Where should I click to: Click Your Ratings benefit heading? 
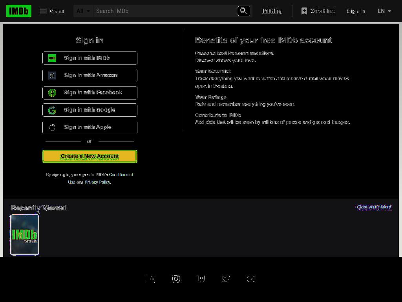pyautogui.click(x=211, y=97)
